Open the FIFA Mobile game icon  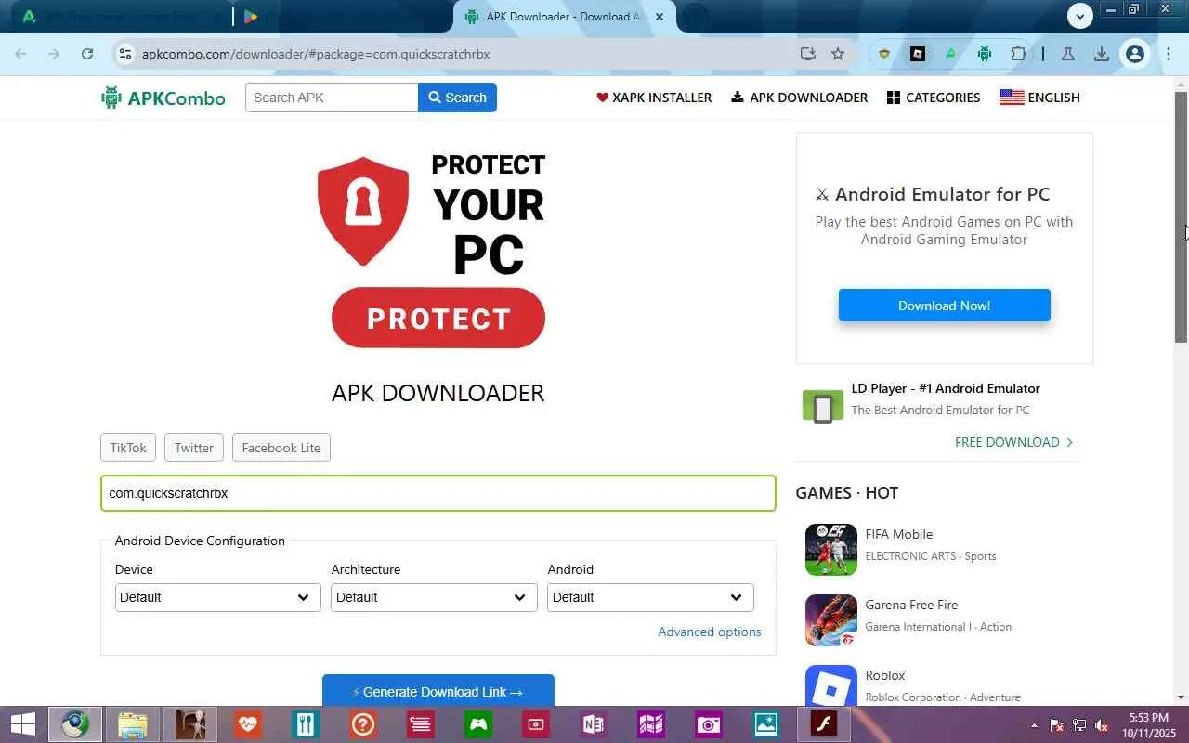[x=831, y=550]
